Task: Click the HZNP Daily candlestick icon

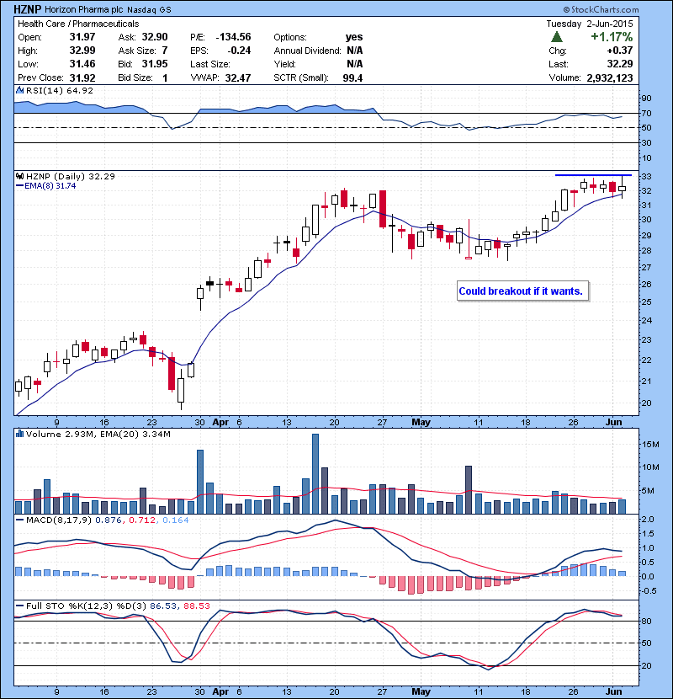Action: (x=19, y=176)
